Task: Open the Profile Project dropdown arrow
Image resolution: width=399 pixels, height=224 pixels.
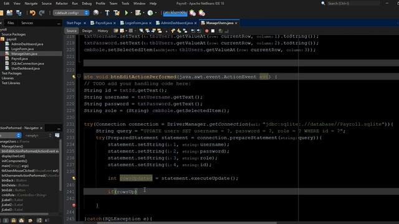Action: pyautogui.click(x=156, y=13)
